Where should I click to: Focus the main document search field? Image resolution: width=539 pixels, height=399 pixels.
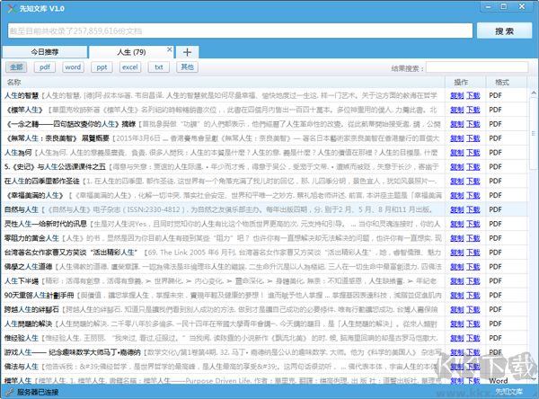click(x=238, y=31)
